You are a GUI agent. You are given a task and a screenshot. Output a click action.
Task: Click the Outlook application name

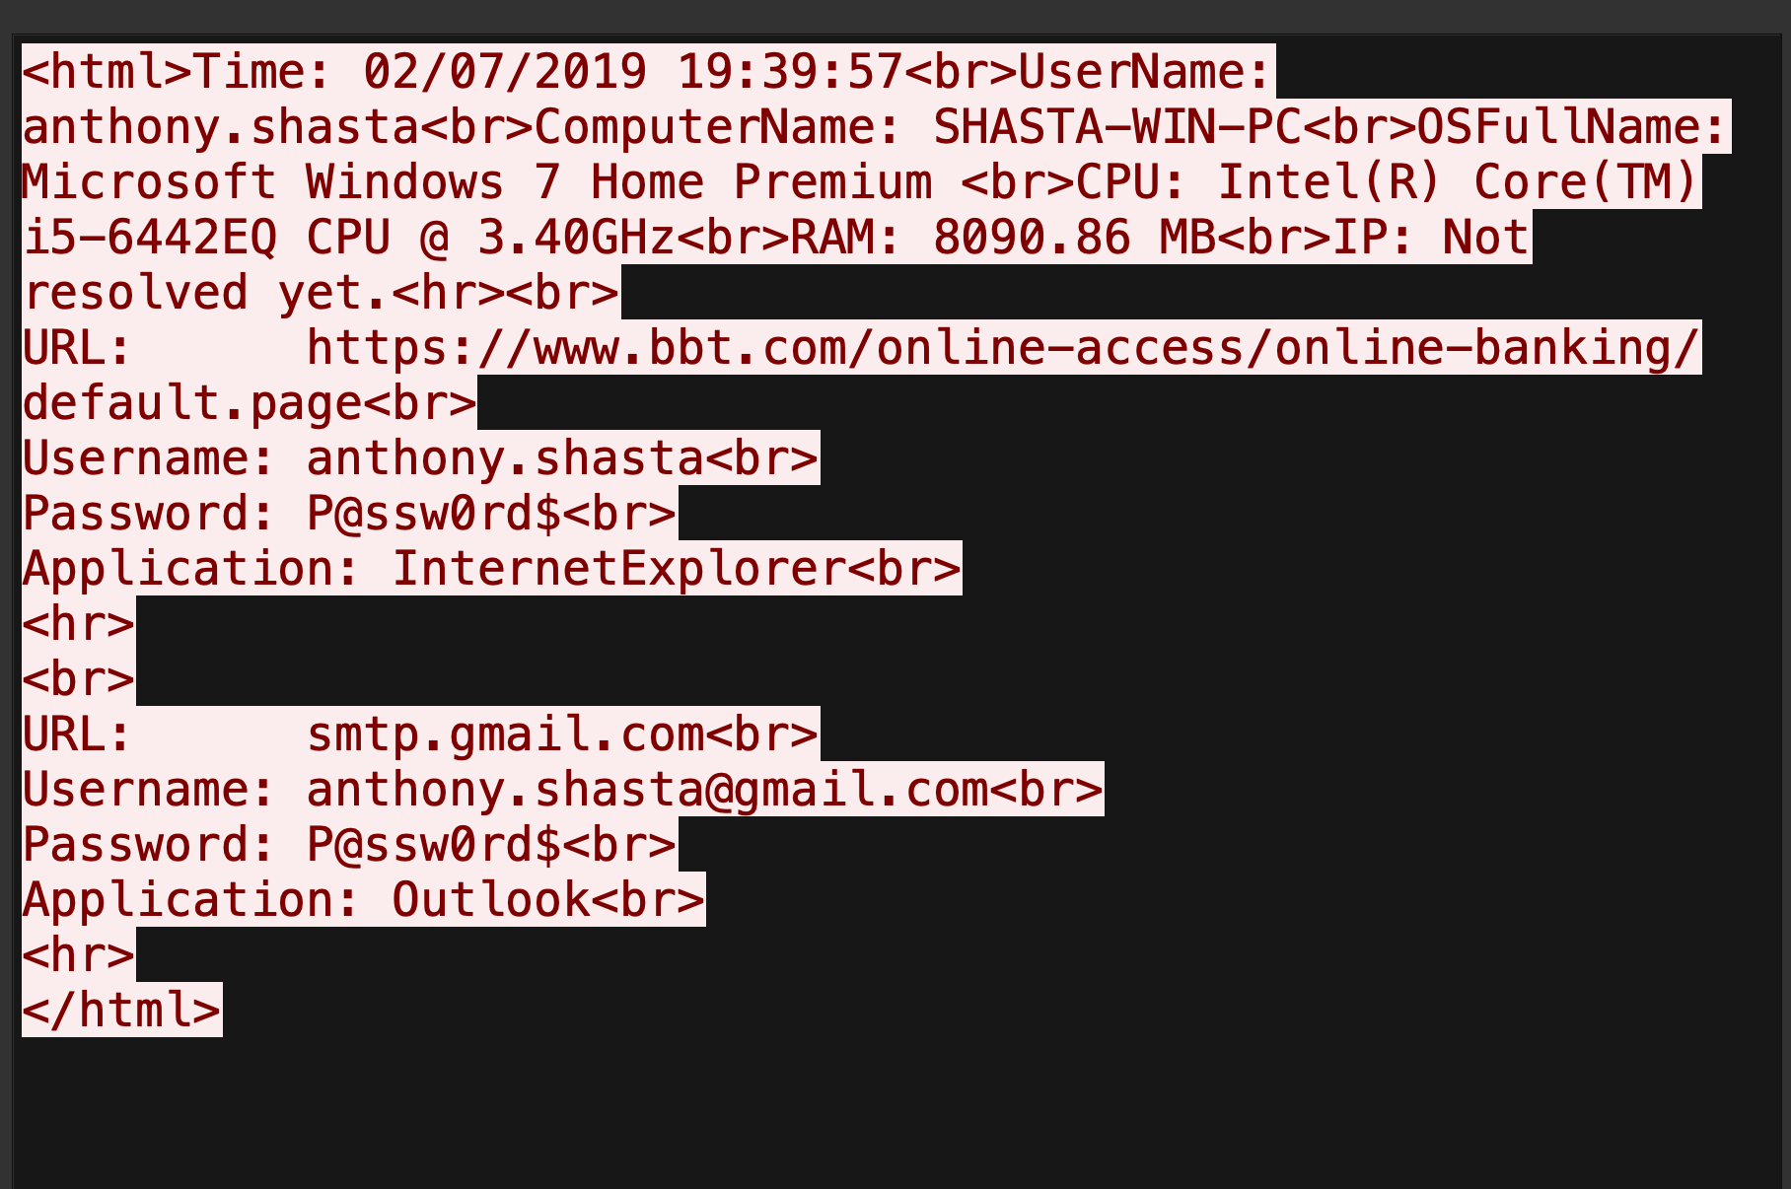[x=491, y=900]
